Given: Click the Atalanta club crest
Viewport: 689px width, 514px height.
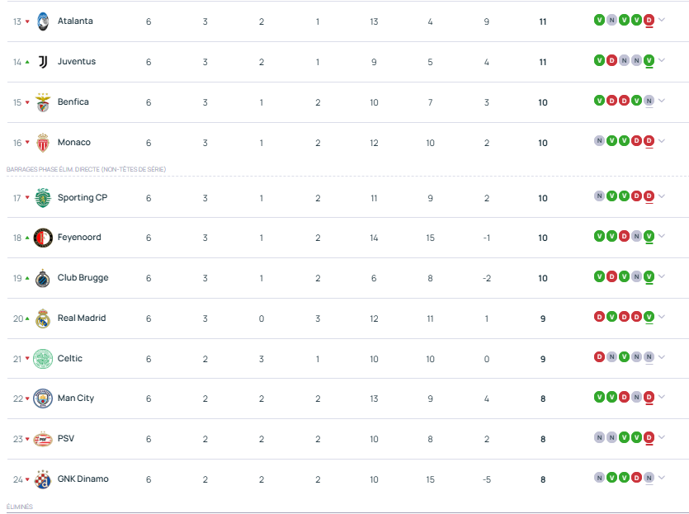Looking at the screenshot, I should point(43,21).
